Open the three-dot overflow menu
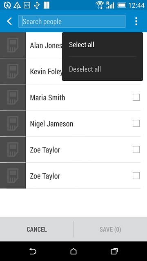This screenshot has width=147, height=261. 136,21
